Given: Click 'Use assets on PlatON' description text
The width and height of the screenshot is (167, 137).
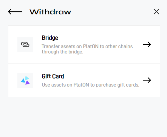Looking at the screenshot, I should point(91,85).
